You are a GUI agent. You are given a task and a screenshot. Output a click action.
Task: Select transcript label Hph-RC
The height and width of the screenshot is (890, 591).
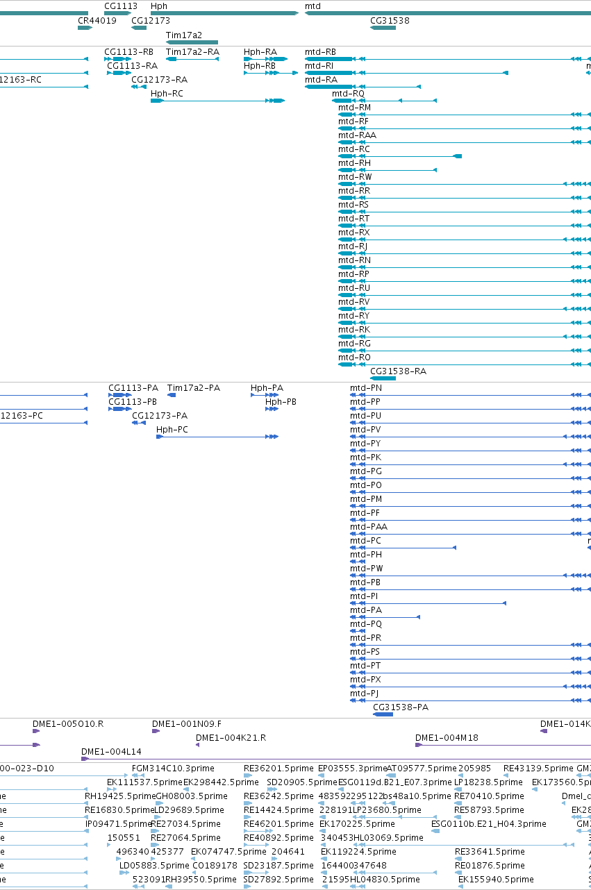tap(167, 94)
